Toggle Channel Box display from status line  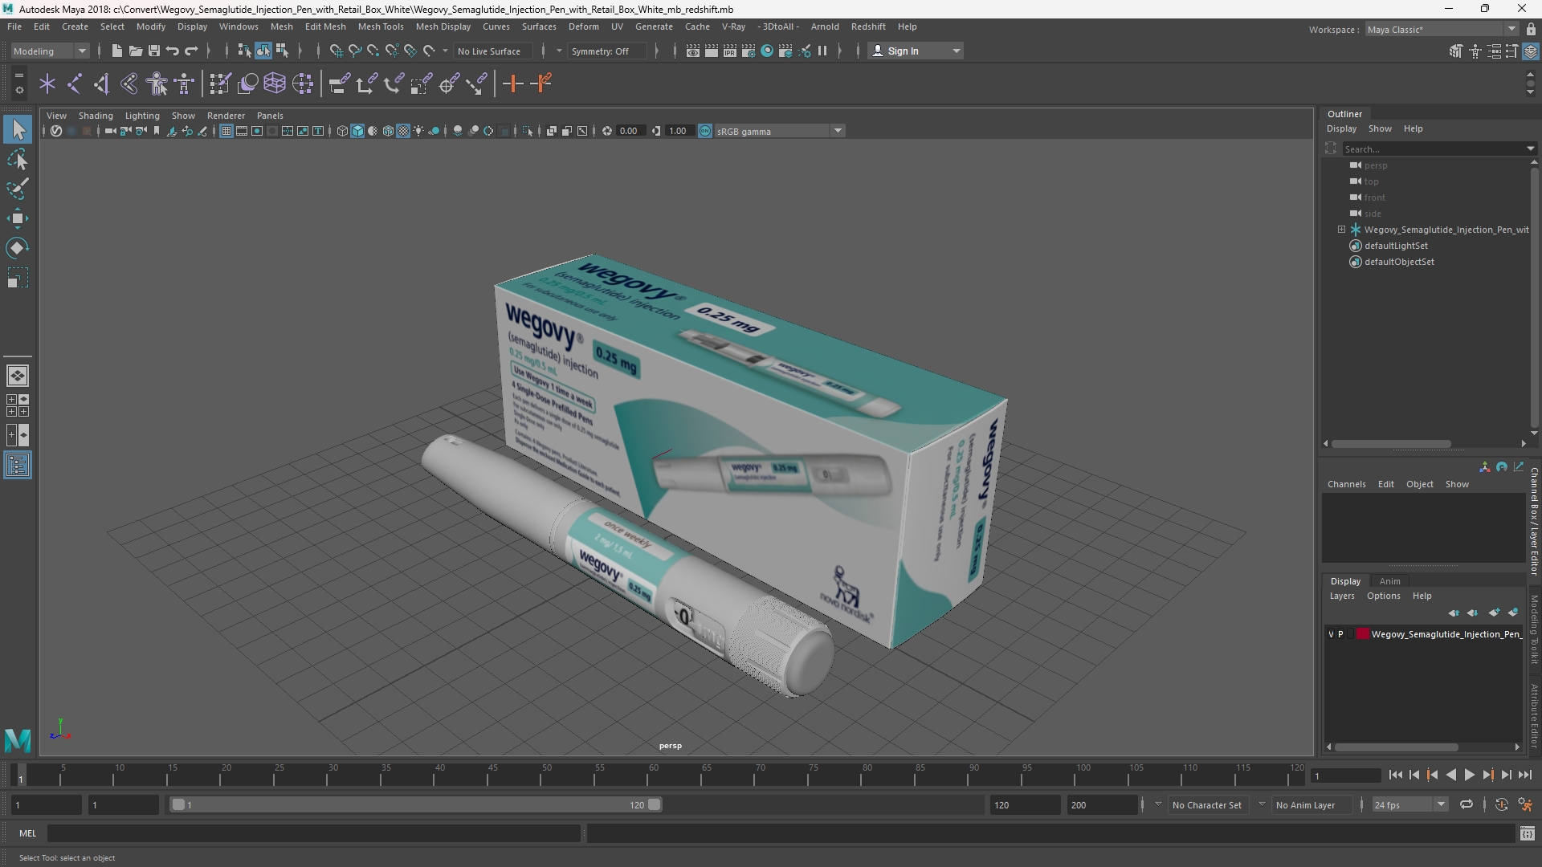1531,51
